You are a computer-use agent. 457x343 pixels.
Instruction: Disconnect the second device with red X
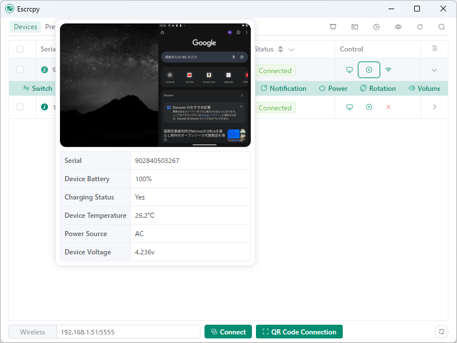coord(388,107)
